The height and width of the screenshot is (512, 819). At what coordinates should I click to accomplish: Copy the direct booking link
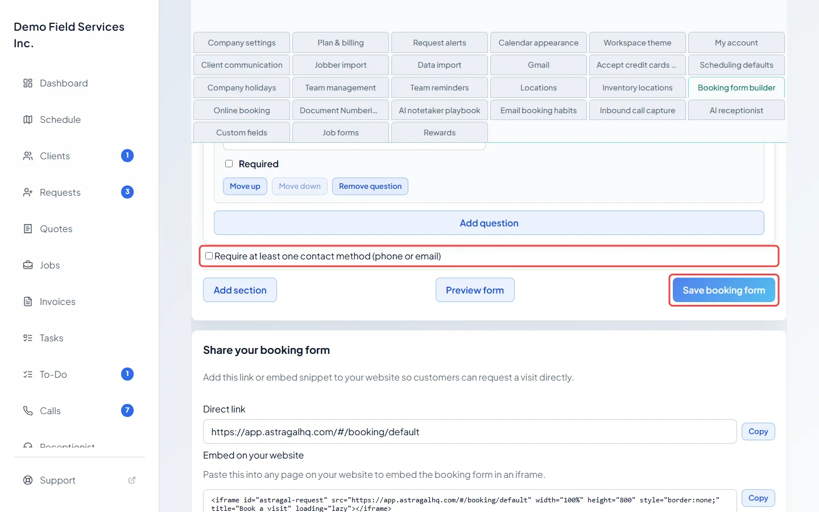(x=758, y=432)
